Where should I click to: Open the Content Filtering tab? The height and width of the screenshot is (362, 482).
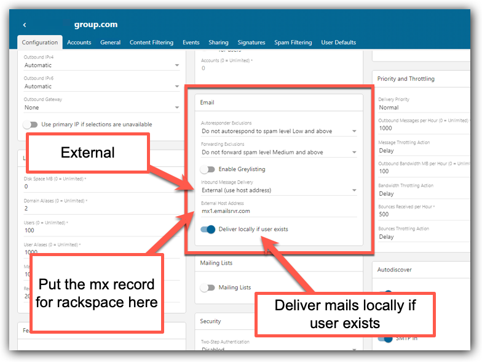tap(151, 42)
